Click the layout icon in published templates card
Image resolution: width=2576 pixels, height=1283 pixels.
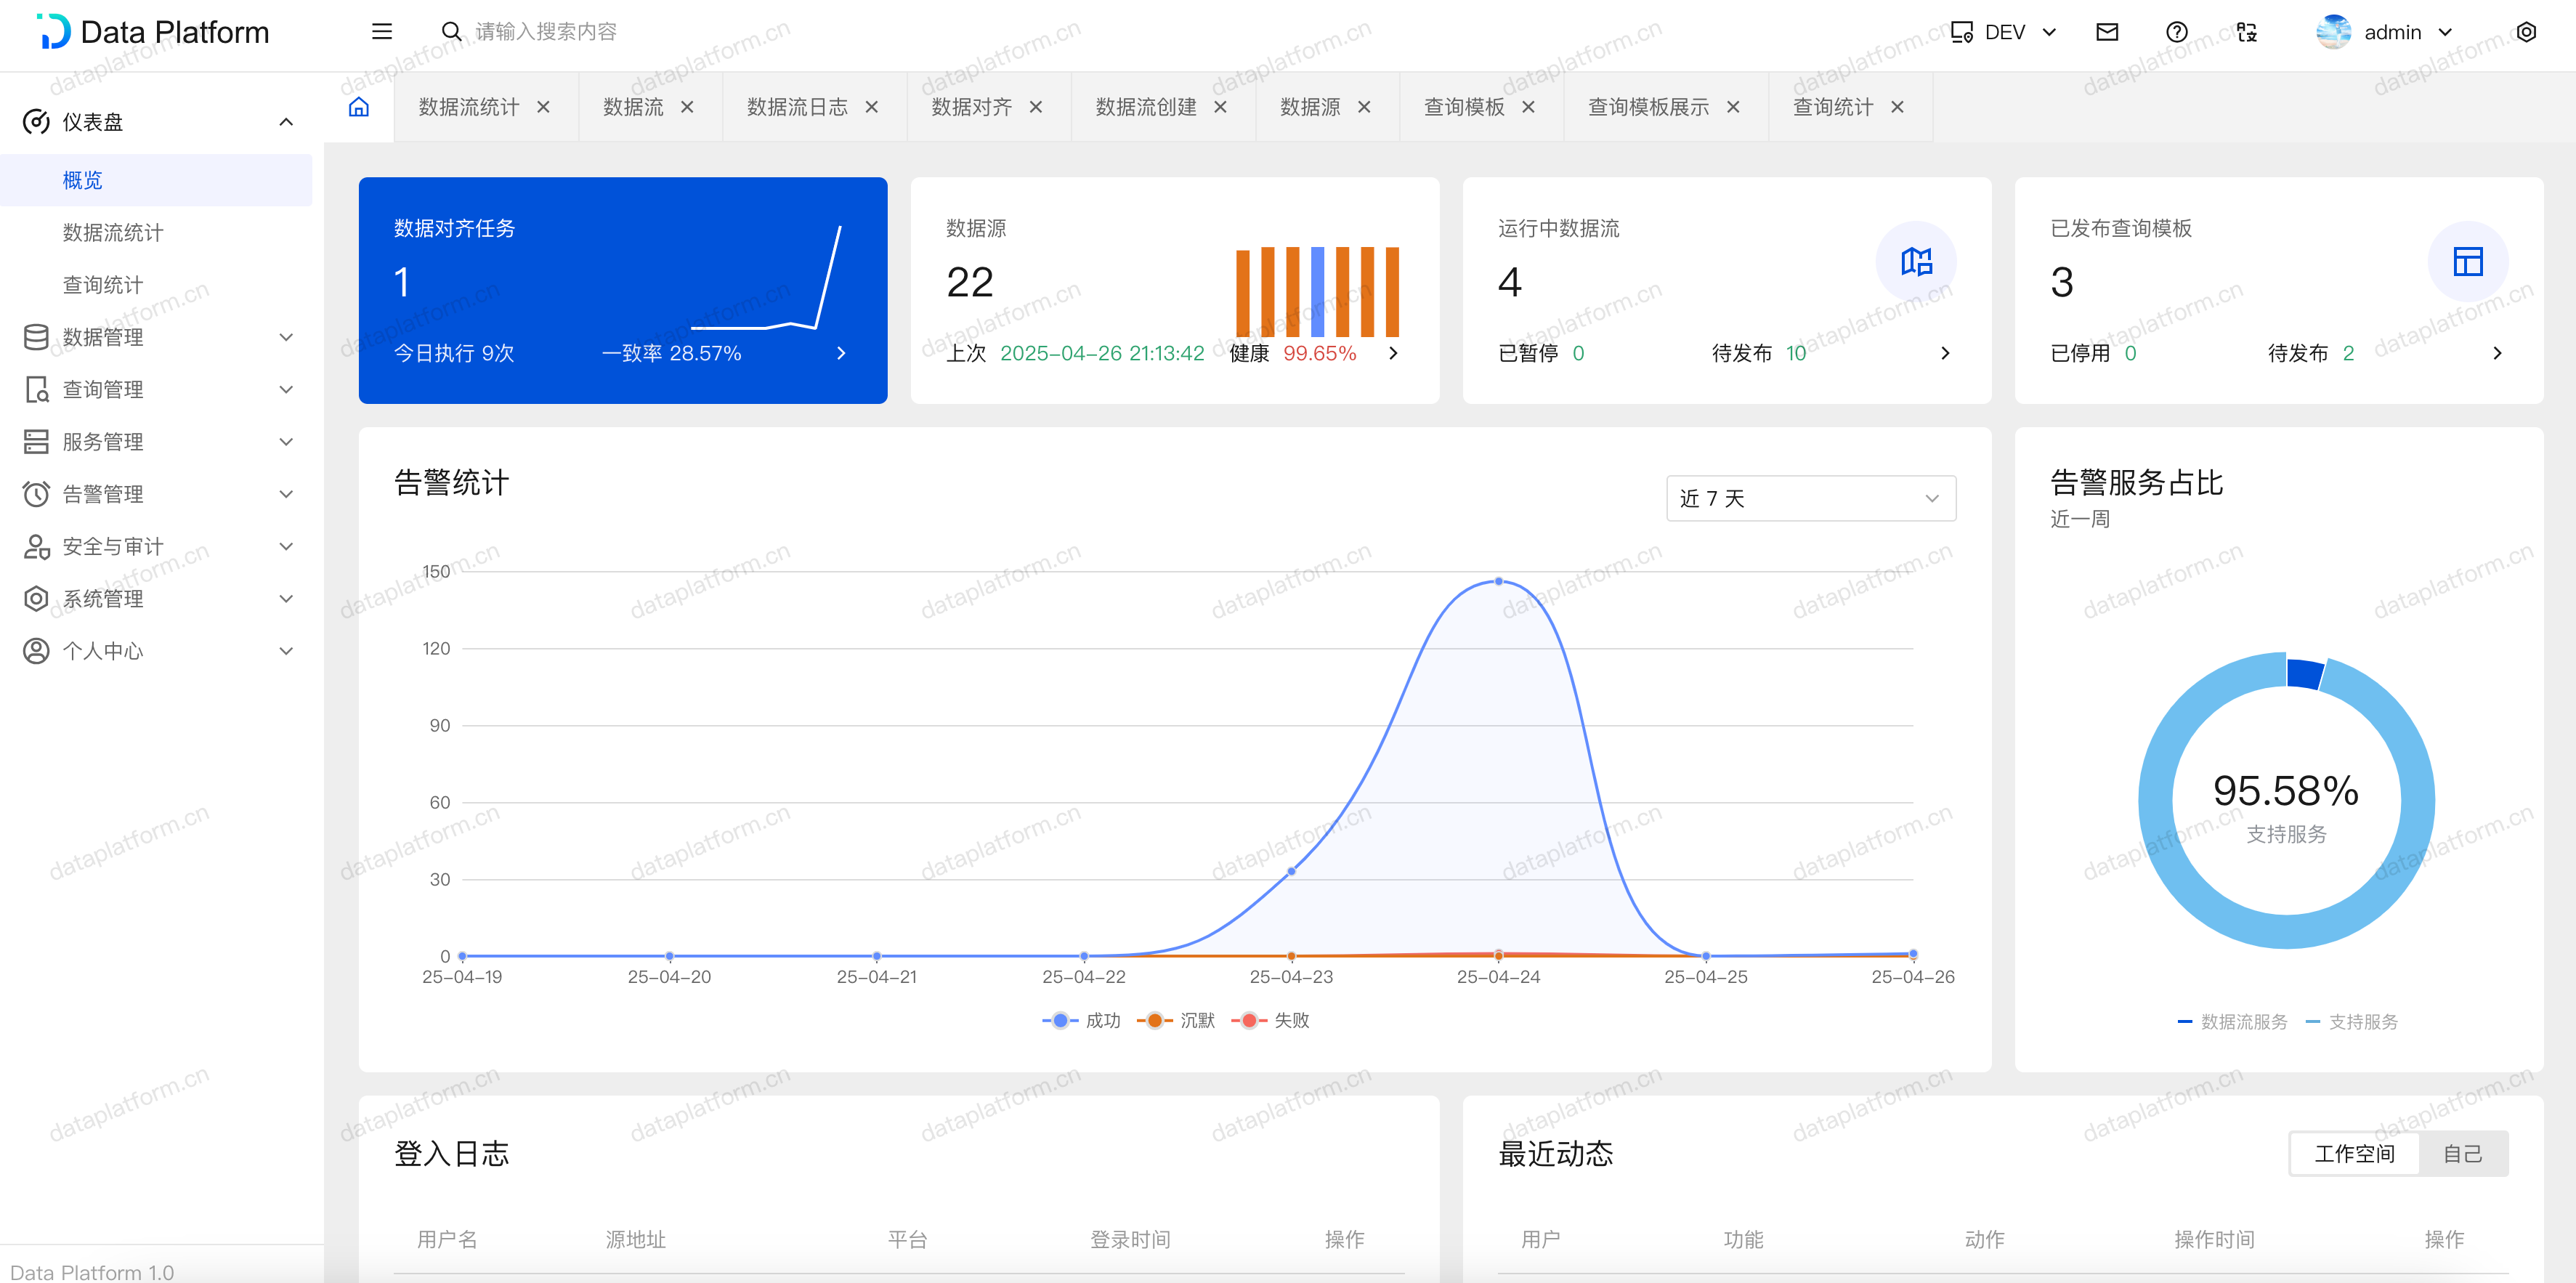2467,262
